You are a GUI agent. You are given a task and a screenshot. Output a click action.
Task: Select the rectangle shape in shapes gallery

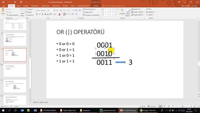pyautogui.click(x=111, y=9)
